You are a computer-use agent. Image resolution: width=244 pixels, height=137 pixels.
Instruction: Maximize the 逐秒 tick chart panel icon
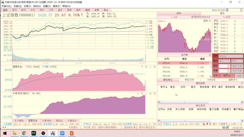coord(210,21)
